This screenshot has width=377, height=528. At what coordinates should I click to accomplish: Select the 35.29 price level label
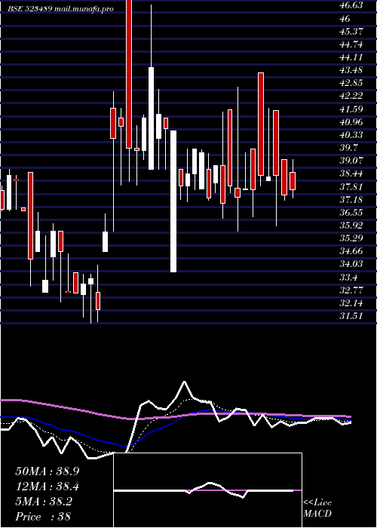[x=352, y=238]
